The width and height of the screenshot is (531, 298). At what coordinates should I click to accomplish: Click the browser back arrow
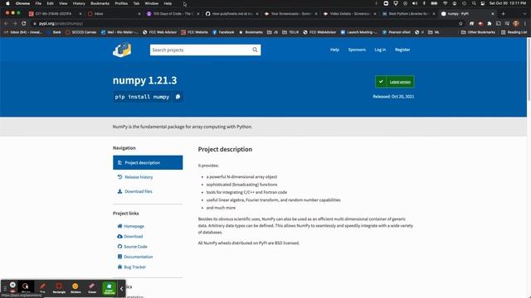click(x=6, y=23)
